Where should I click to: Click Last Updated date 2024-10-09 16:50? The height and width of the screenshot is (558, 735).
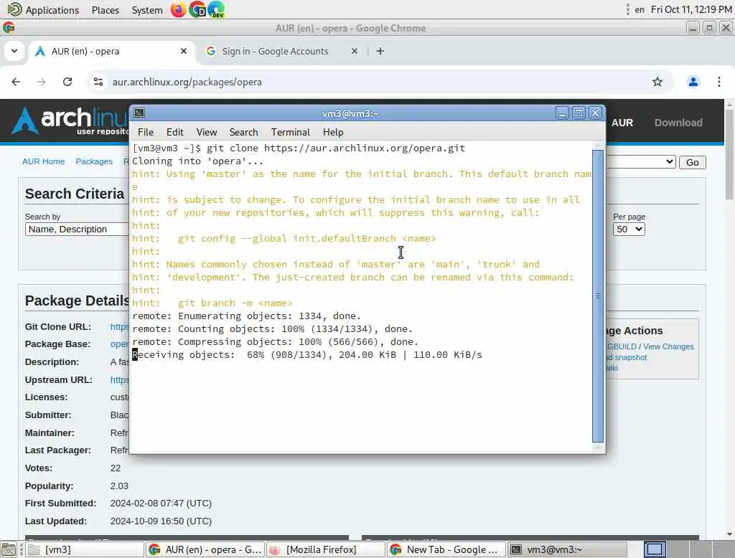[x=161, y=521]
